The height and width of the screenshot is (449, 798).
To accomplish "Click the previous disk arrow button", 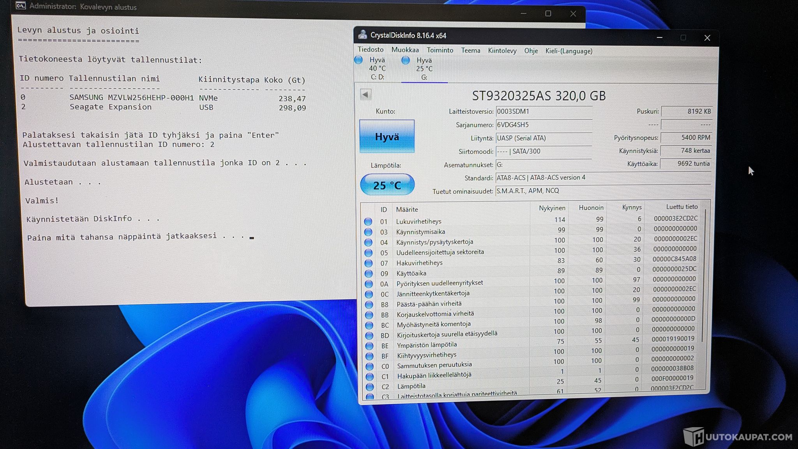I will [x=365, y=94].
